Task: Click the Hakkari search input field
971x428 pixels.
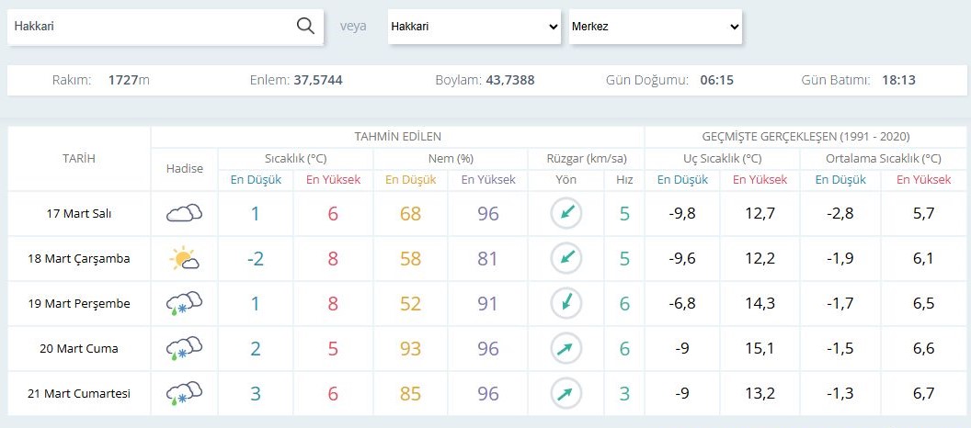Action: (x=152, y=27)
